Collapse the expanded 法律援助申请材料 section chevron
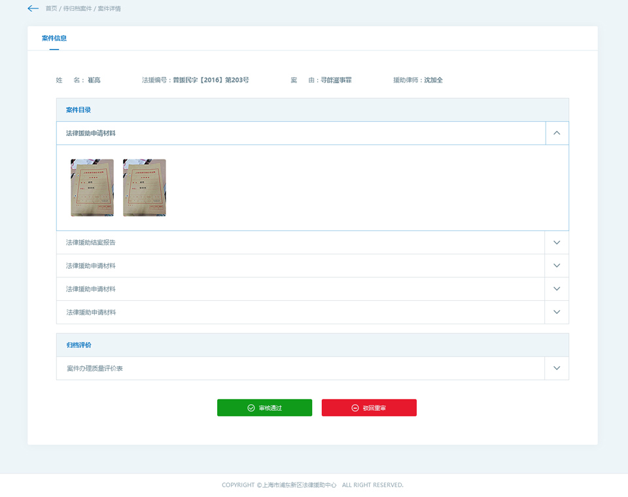 click(x=557, y=133)
